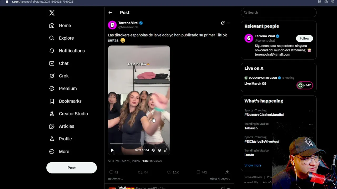This screenshot has width=337, height=189.
Task: Open Grok from the sidebar
Action: pyautogui.click(x=63, y=76)
